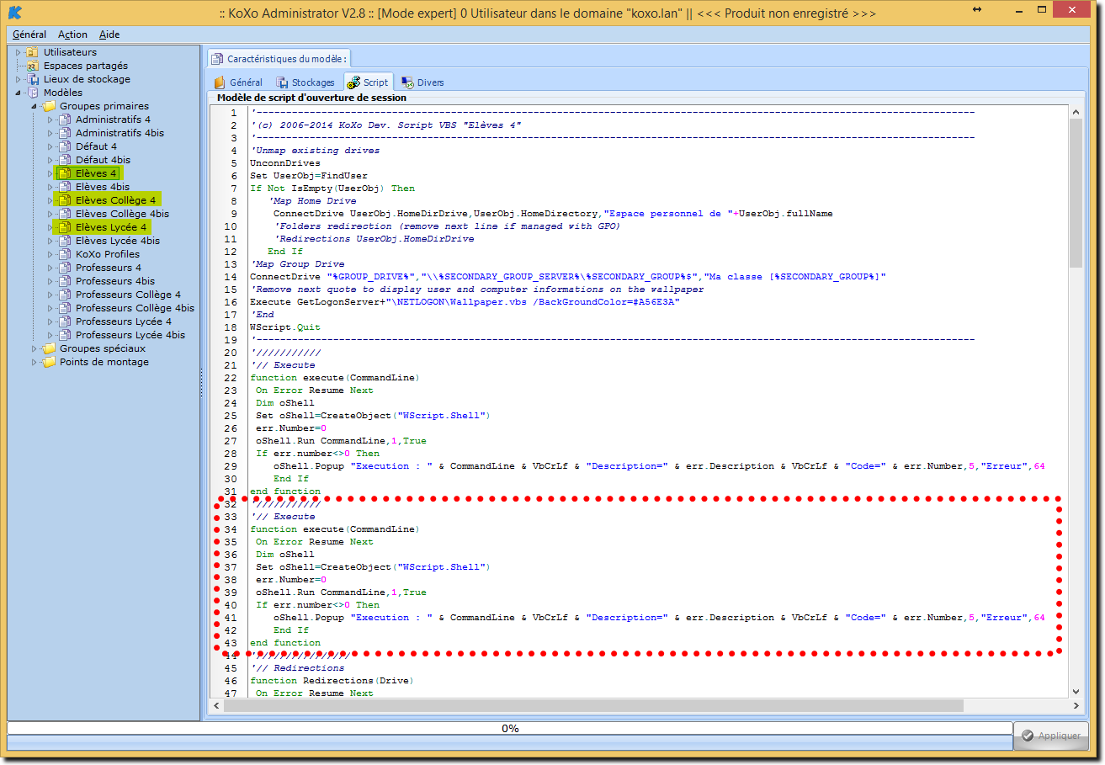The image size is (1105, 765).
Task: Click the Appliquer button
Action: [x=1051, y=736]
